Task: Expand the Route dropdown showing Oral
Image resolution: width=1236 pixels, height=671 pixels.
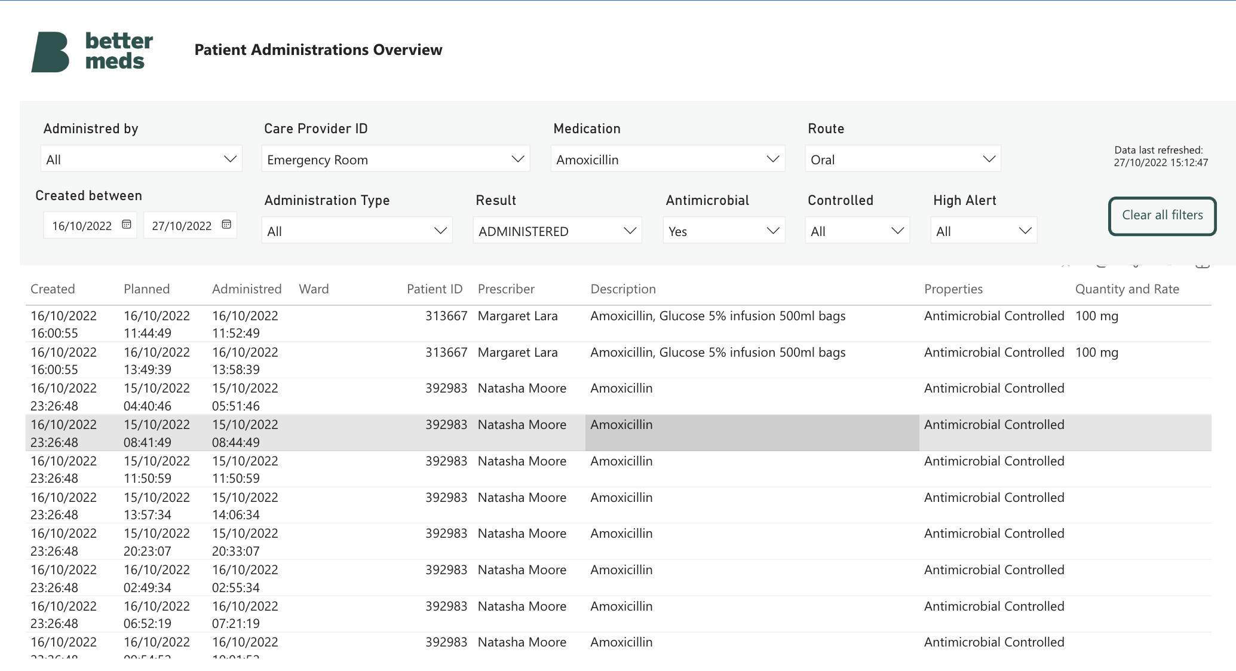Action: pyautogui.click(x=903, y=159)
